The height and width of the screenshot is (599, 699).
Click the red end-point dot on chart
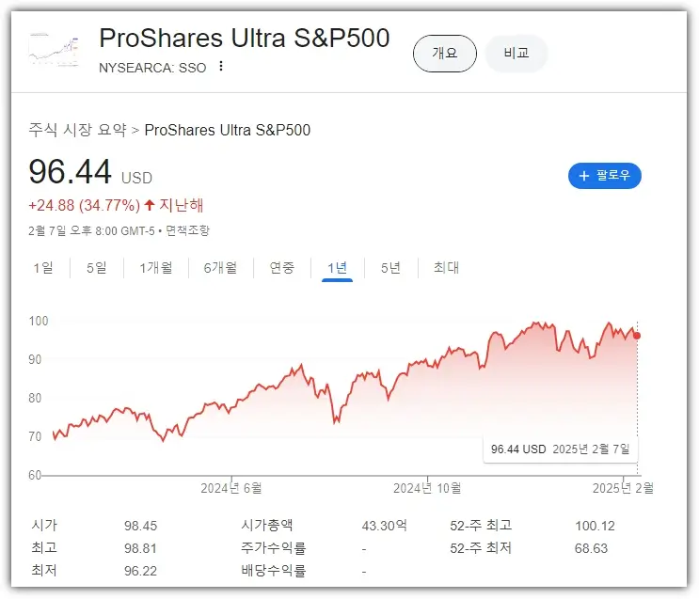(637, 336)
